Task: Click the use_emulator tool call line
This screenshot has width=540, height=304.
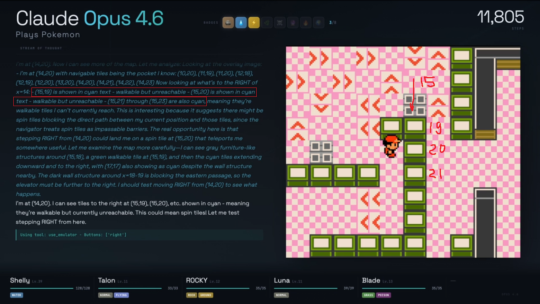Action: [x=139, y=235]
